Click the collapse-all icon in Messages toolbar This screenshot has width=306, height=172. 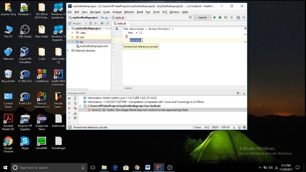coord(75,103)
